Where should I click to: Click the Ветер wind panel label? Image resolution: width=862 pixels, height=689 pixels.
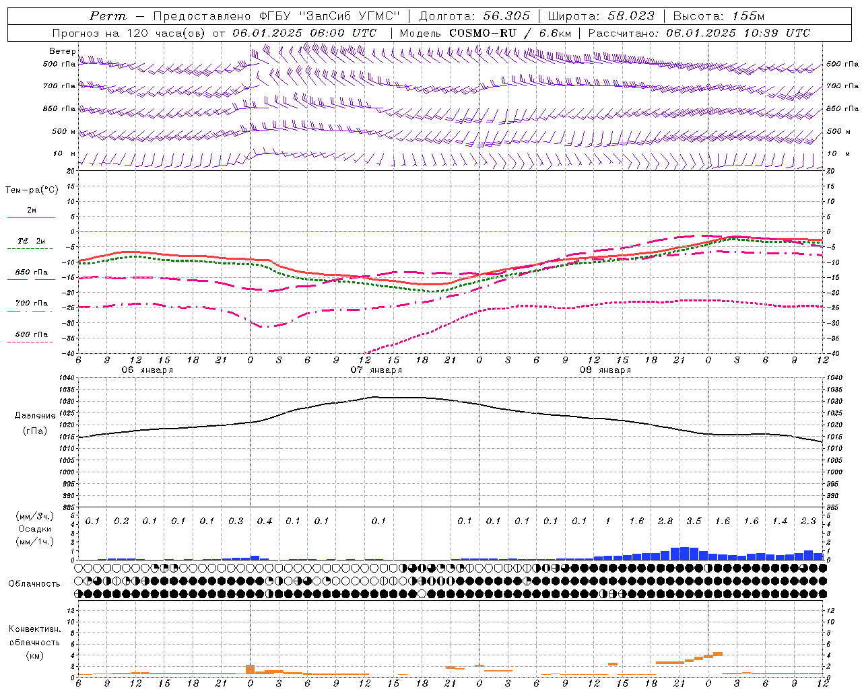point(62,51)
